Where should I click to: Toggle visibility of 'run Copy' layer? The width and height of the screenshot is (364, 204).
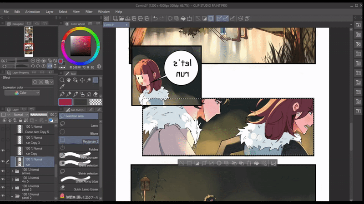(x=3, y=151)
